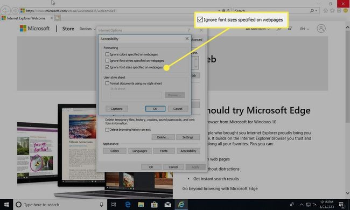
Task: Open the Fonts appearance button
Action: (x=164, y=151)
